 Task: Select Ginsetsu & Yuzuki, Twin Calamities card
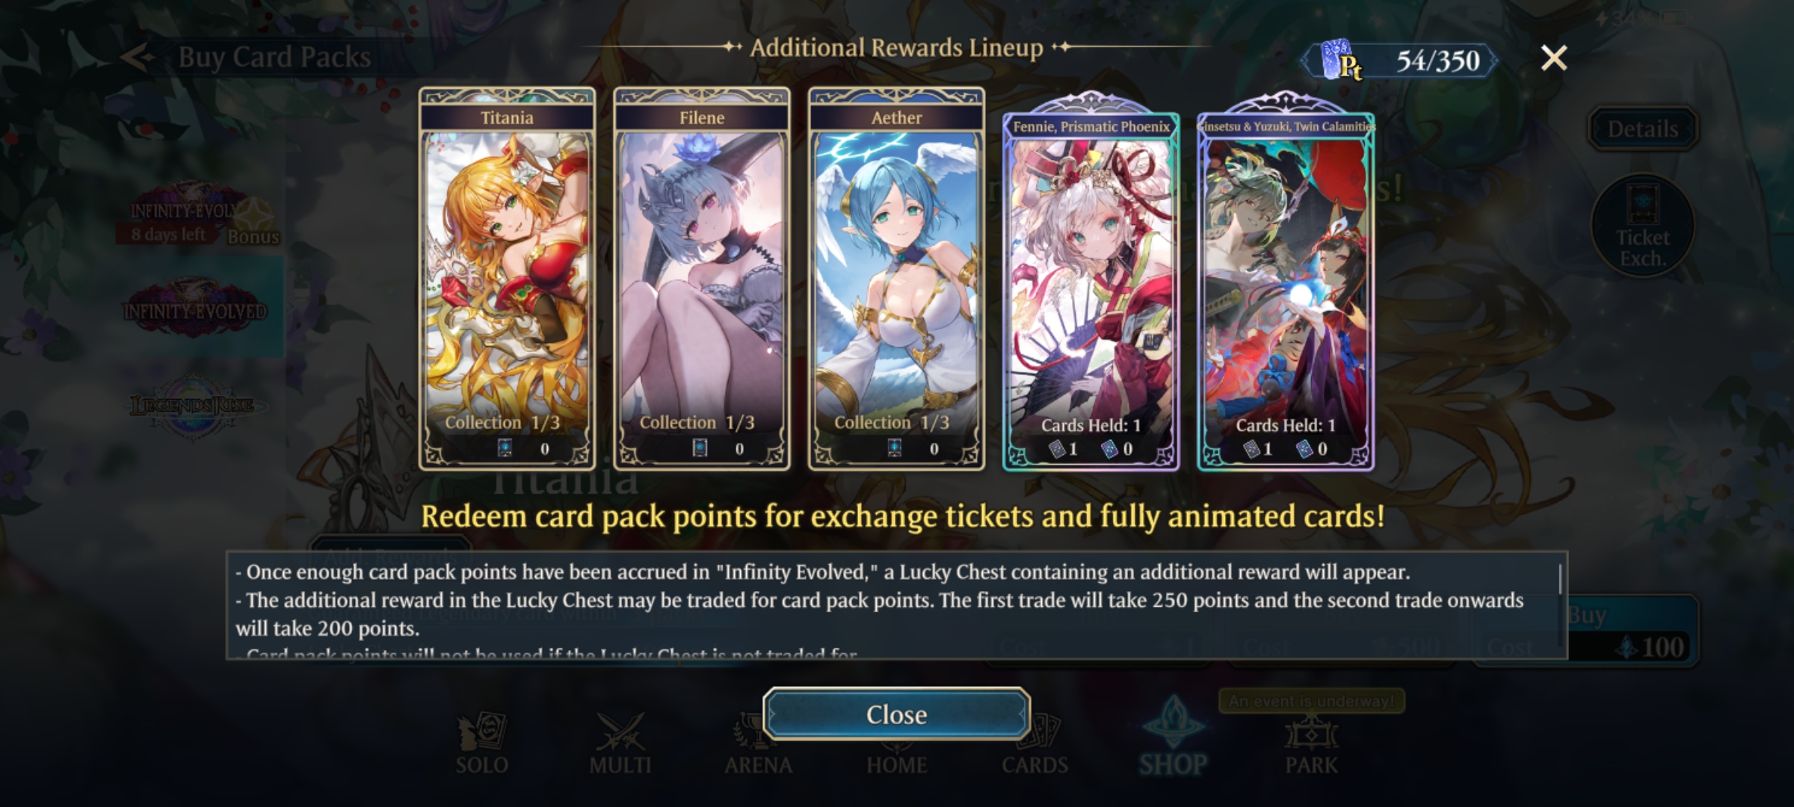coord(1286,282)
